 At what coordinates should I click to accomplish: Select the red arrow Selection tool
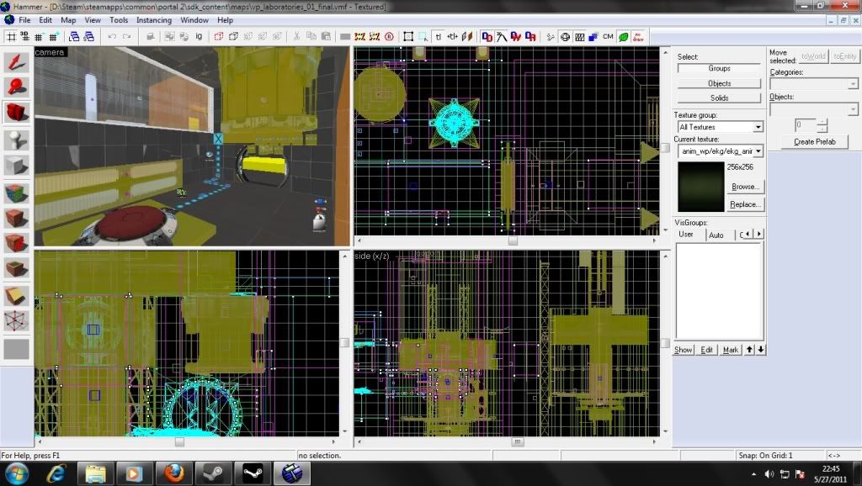pyautogui.click(x=17, y=61)
